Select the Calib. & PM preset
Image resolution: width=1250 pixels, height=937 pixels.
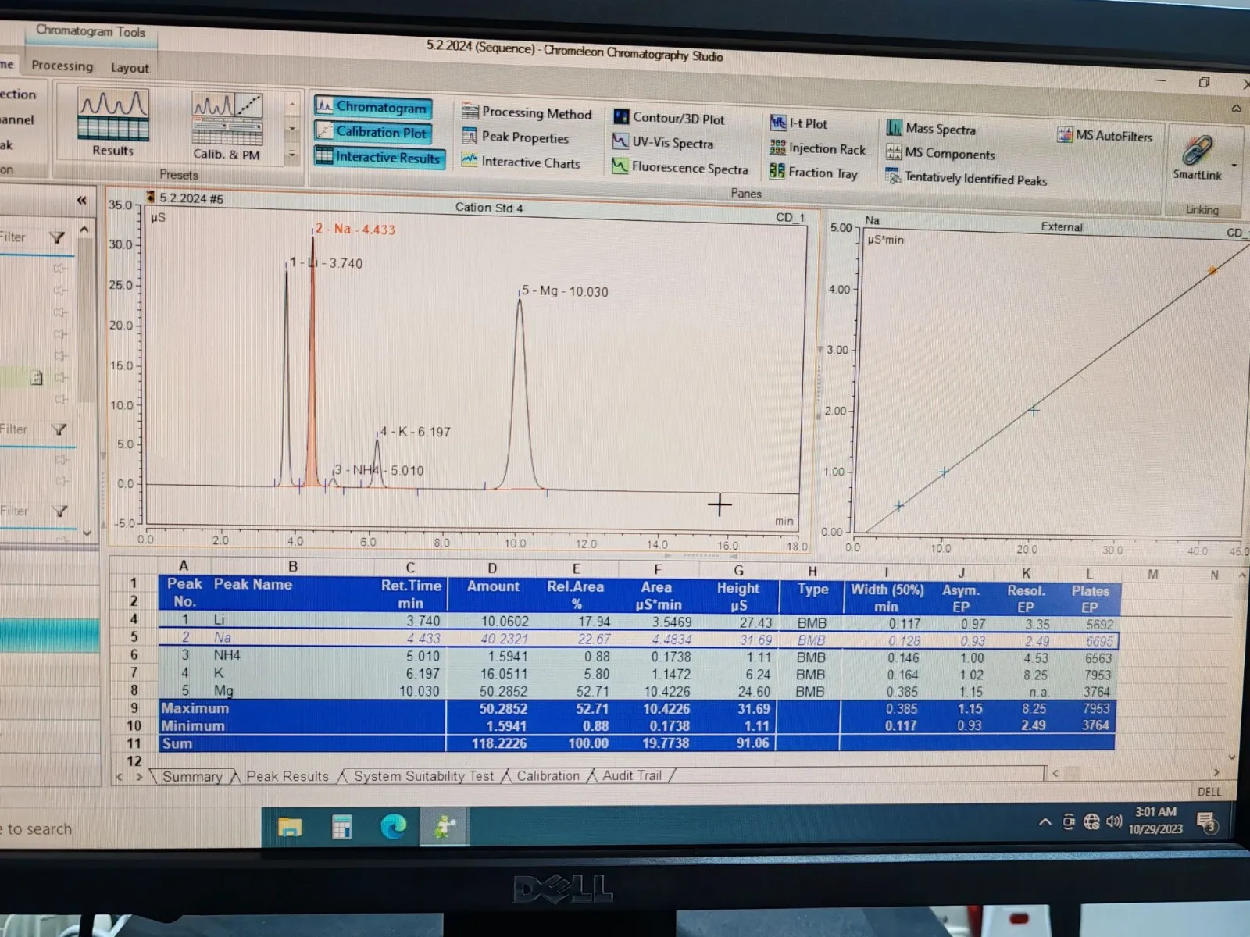227,125
